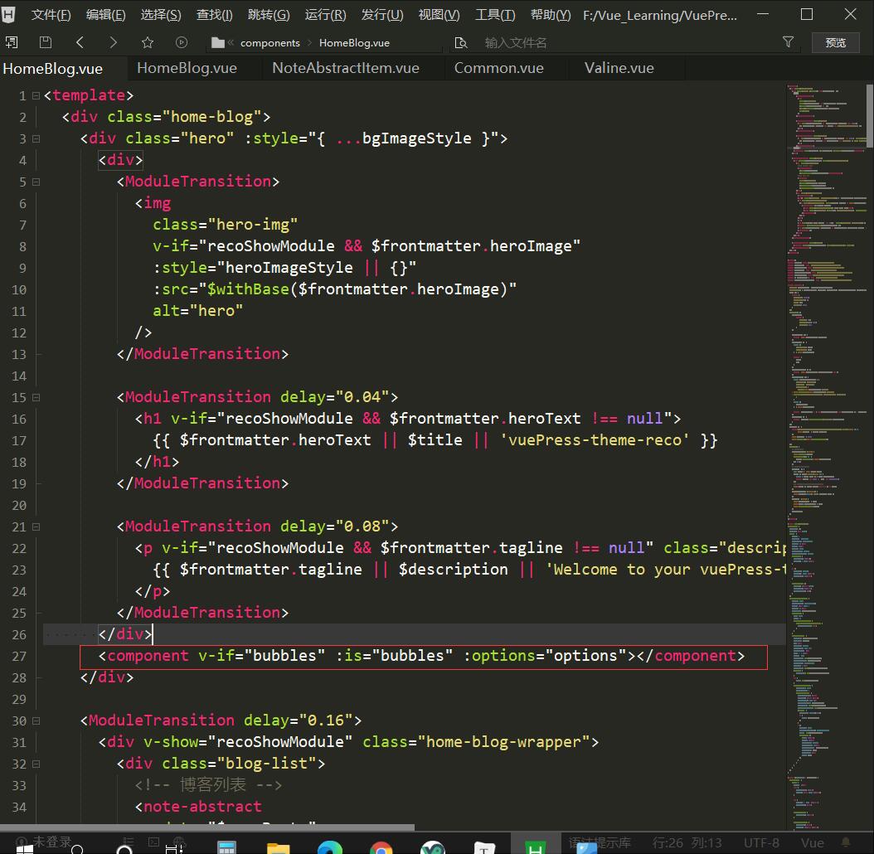Save the file using the save icon

[45, 41]
